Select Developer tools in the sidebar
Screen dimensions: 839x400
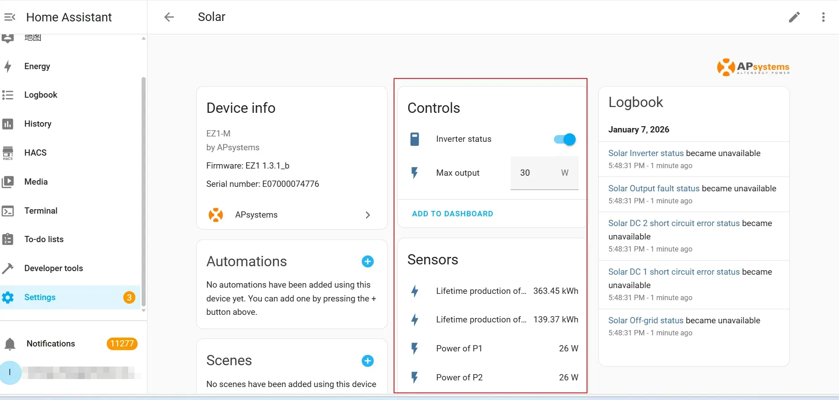(x=54, y=268)
